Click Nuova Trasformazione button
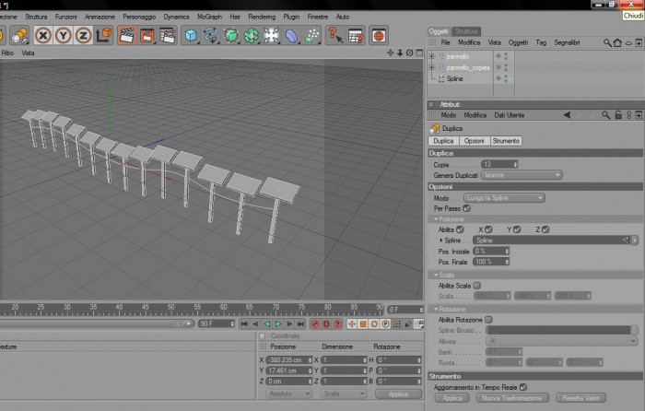This screenshot has width=645, height=411. (512, 398)
